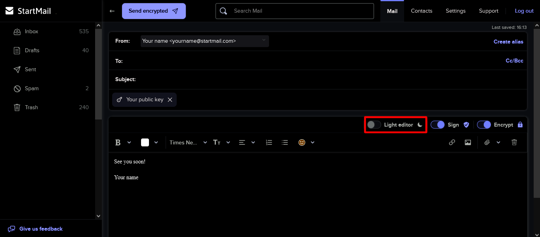Expand the bold style options arrow
This screenshot has height=237, width=540.
click(129, 142)
